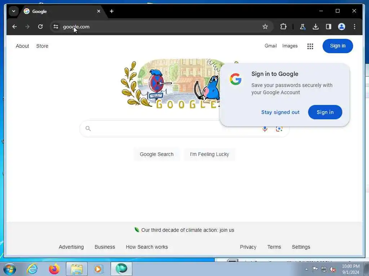Show hidden system tray icons

point(306,270)
